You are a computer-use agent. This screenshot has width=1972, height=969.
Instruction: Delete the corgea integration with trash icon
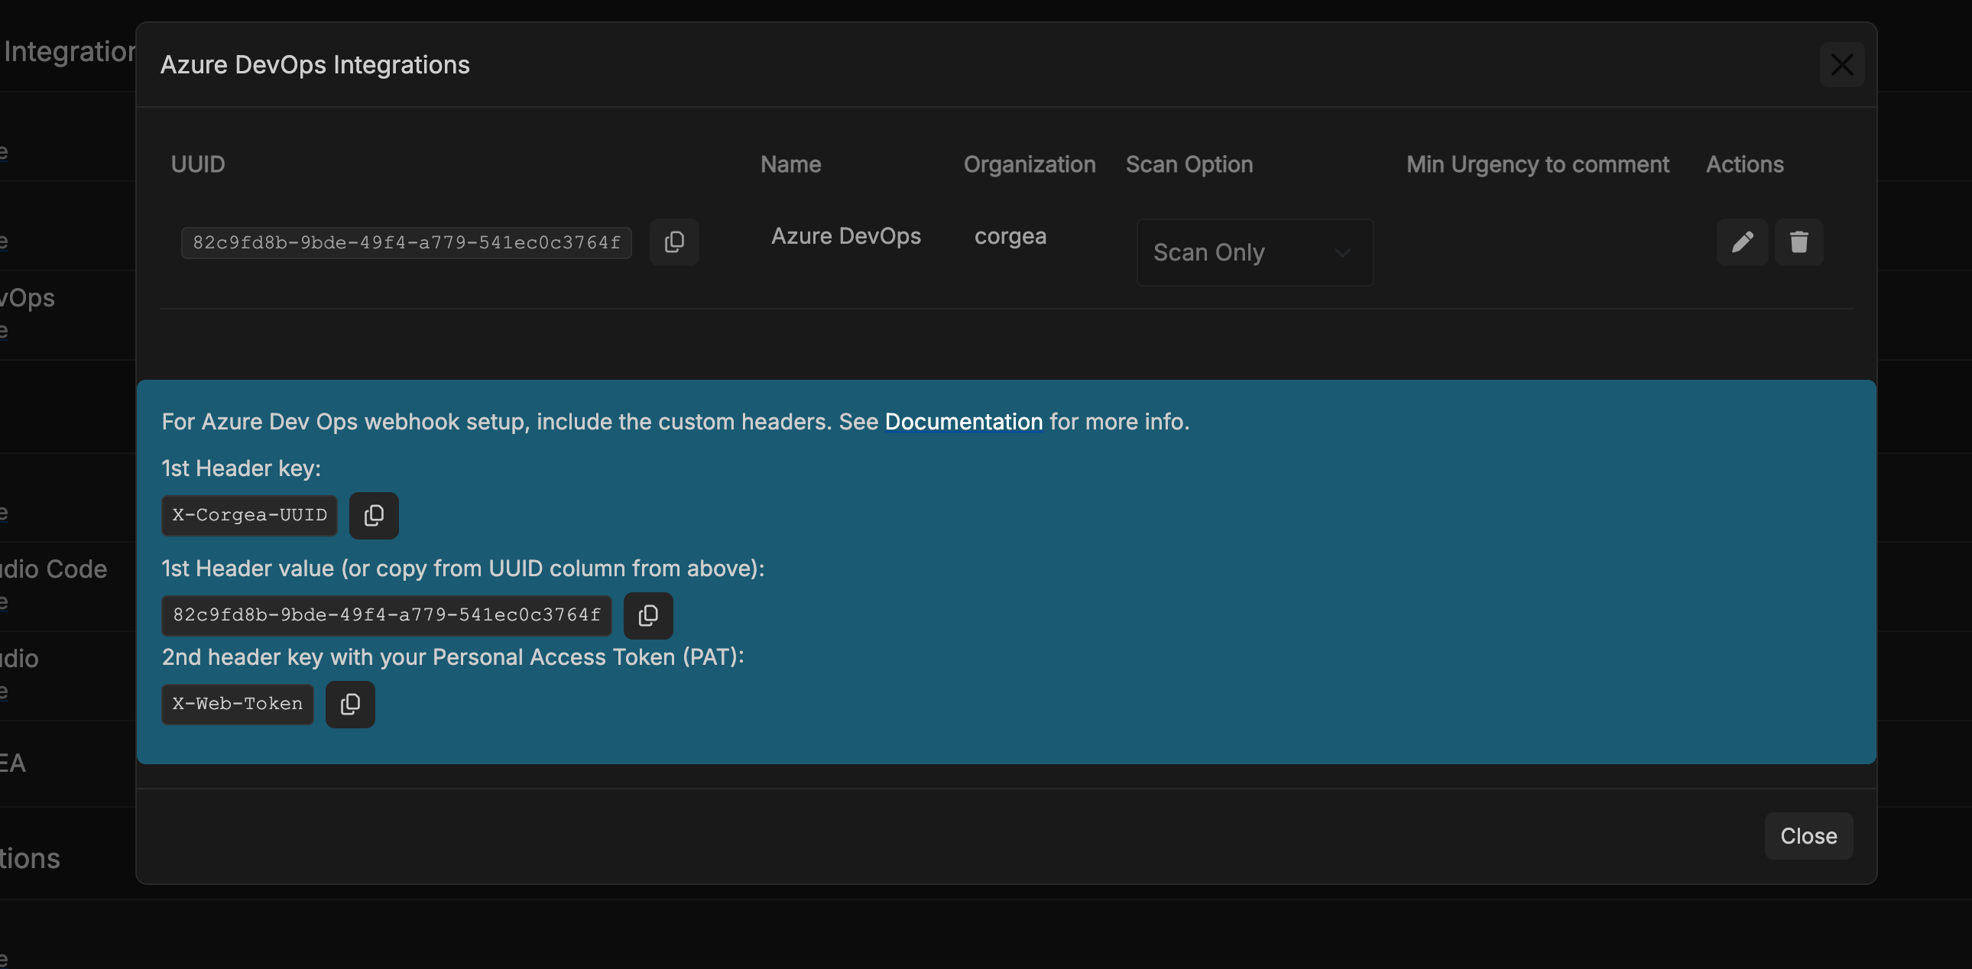coord(1798,241)
